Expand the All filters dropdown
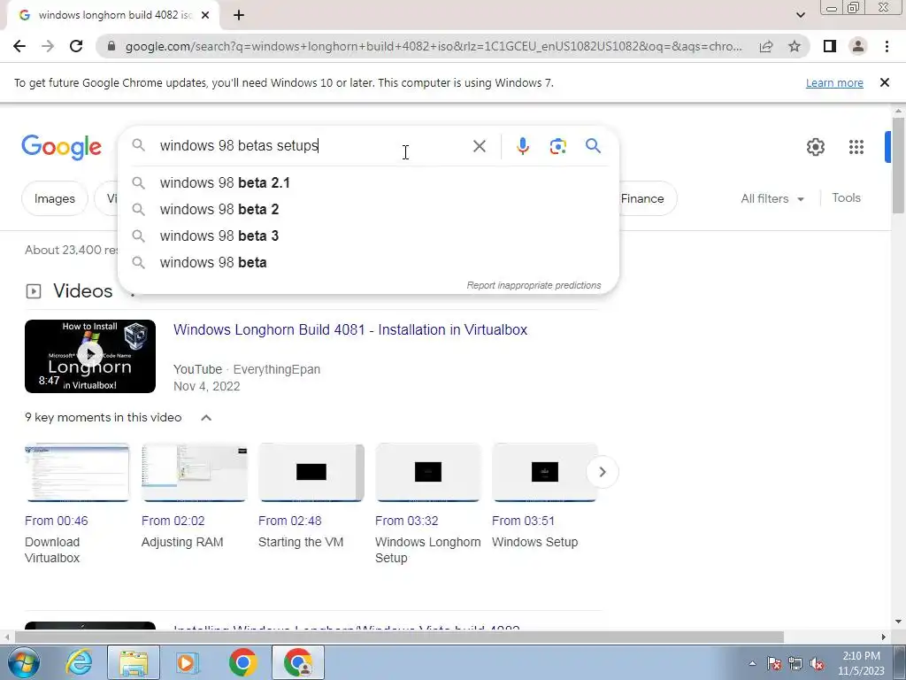Viewport: 906px width, 680px height. pos(772,198)
